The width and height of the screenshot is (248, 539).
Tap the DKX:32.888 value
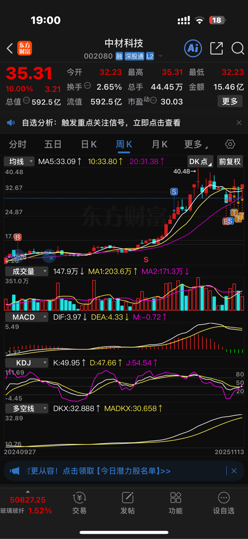77,409
